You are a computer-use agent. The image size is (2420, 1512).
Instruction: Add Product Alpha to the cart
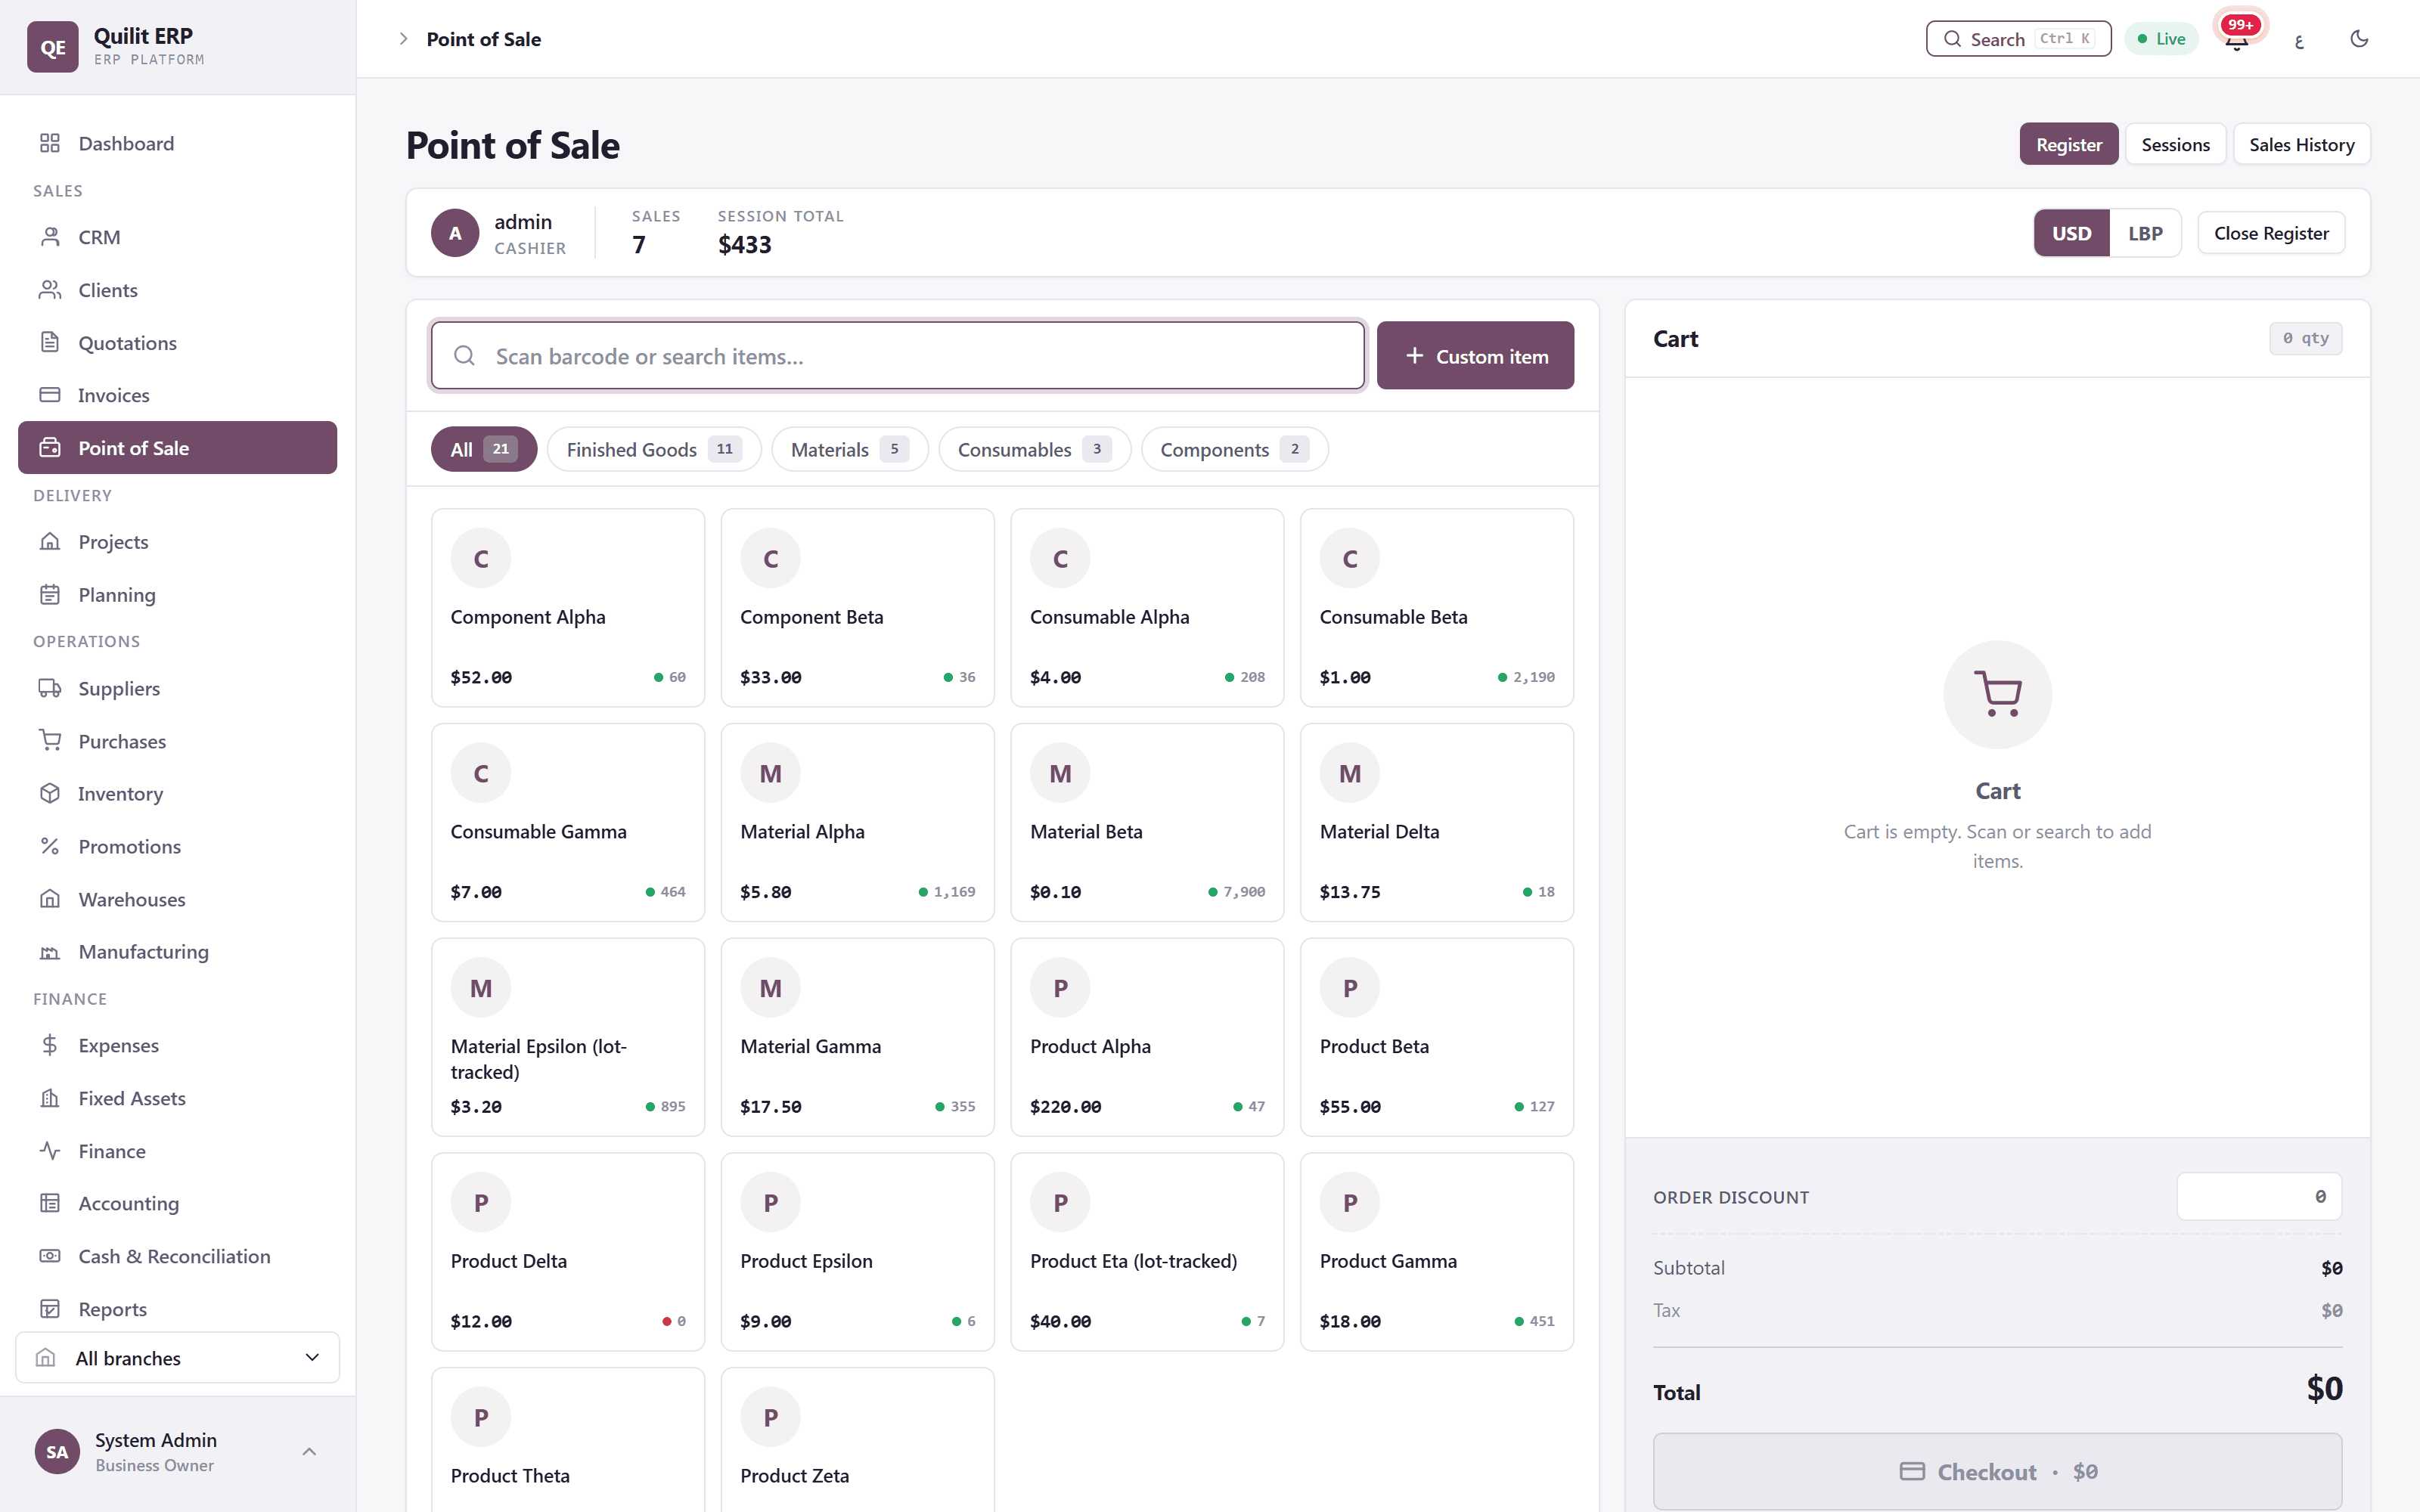click(1147, 1037)
